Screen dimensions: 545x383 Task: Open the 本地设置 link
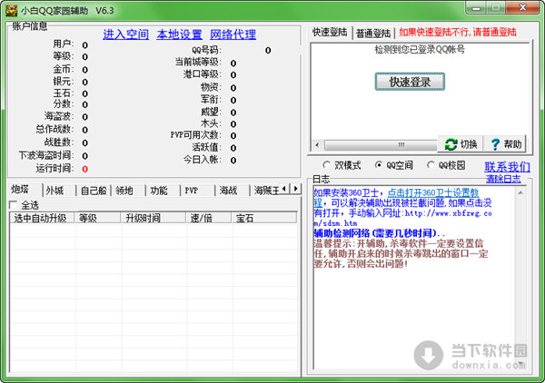click(x=179, y=34)
